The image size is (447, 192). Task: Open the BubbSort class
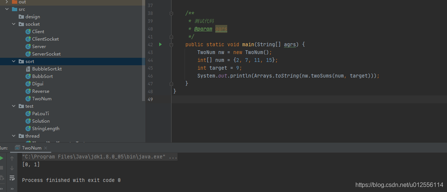pos(39,76)
